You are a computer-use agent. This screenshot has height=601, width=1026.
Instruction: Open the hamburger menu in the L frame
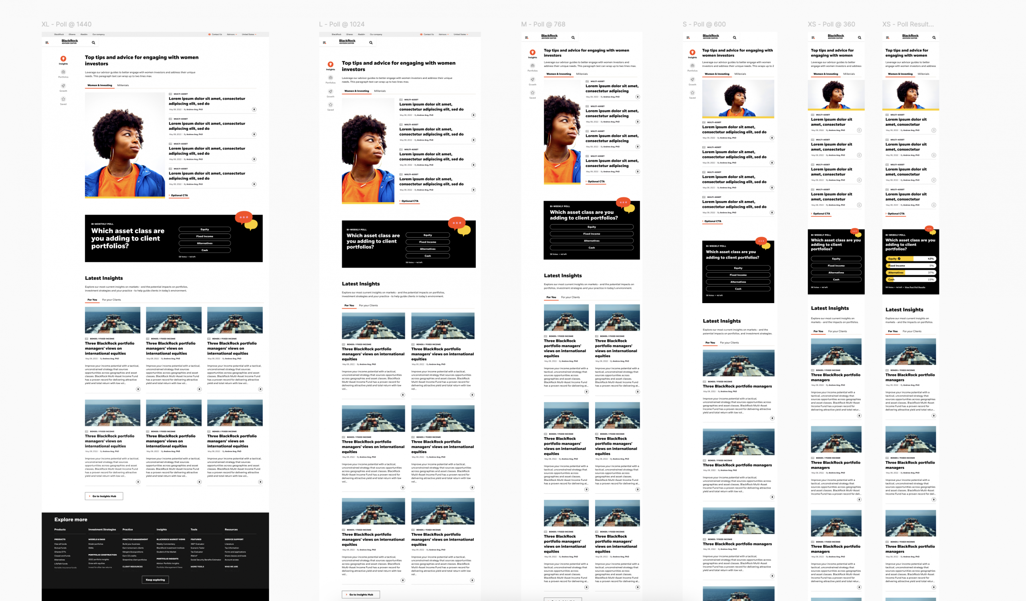point(324,42)
